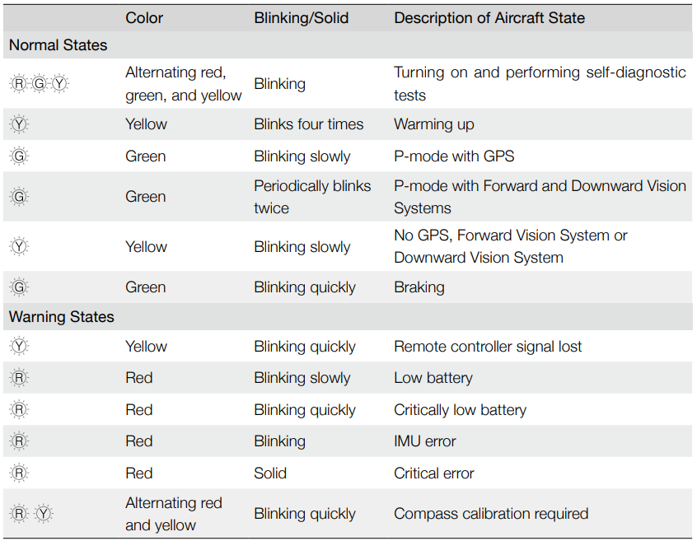Click the yellow icon in the Compass calibration row

tap(44, 514)
